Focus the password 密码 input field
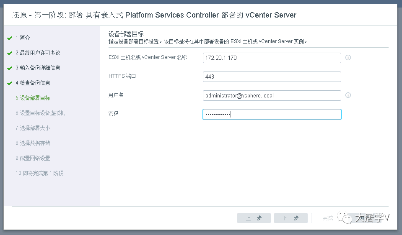This screenshot has width=402, height=235. coord(272,114)
